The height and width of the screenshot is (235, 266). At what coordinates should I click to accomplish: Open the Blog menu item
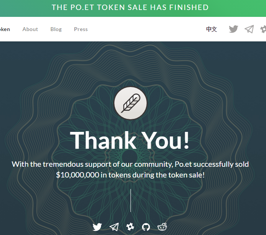point(56,29)
